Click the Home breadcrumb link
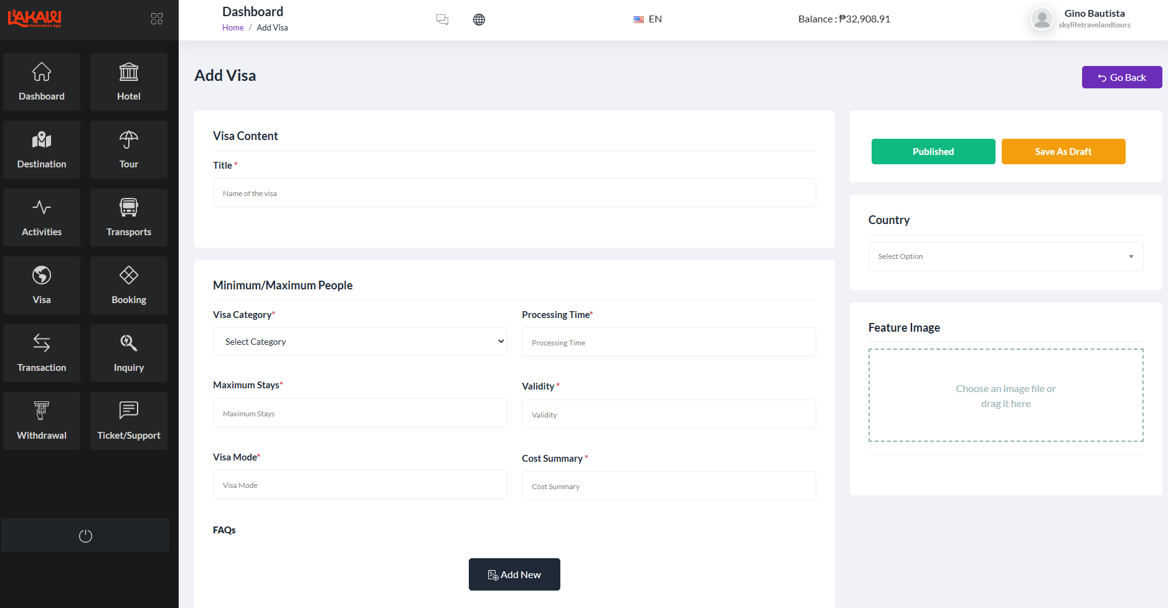 [233, 27]
